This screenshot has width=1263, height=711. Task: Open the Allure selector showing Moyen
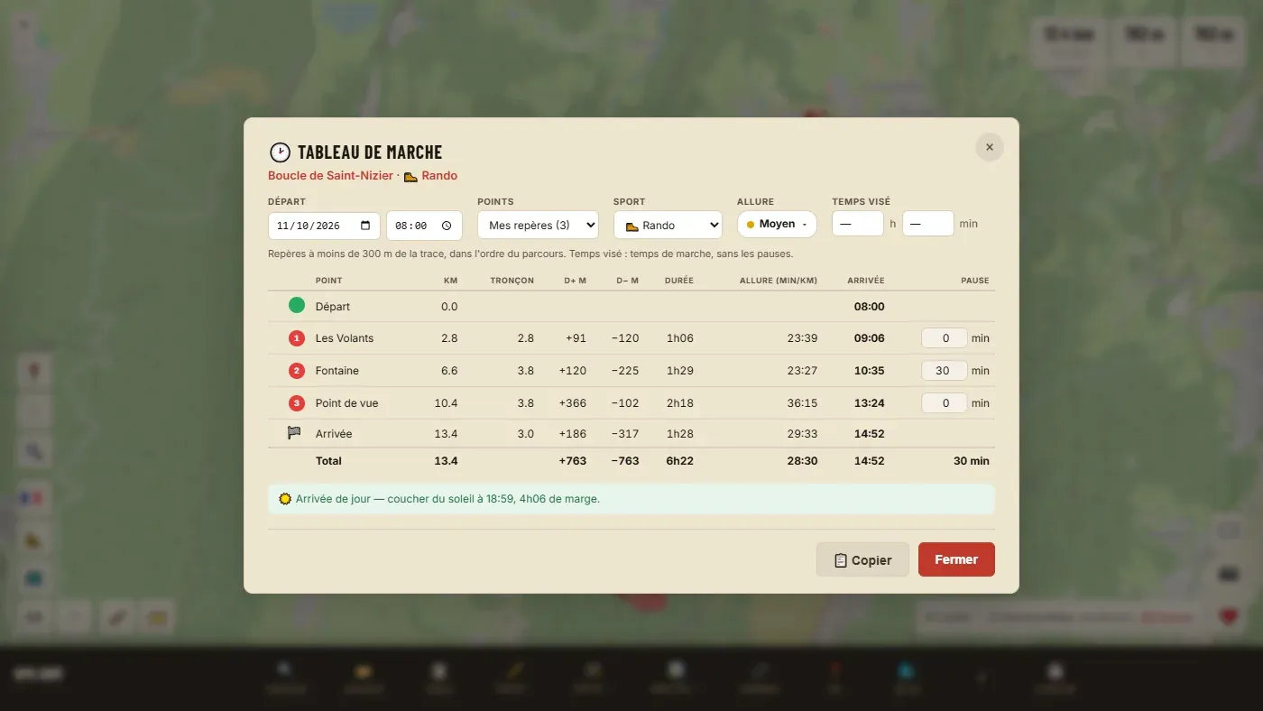777,224
